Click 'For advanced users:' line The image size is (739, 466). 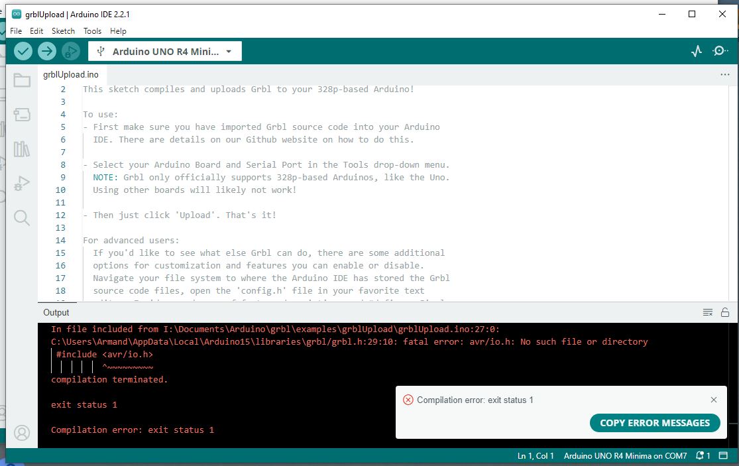131,241
